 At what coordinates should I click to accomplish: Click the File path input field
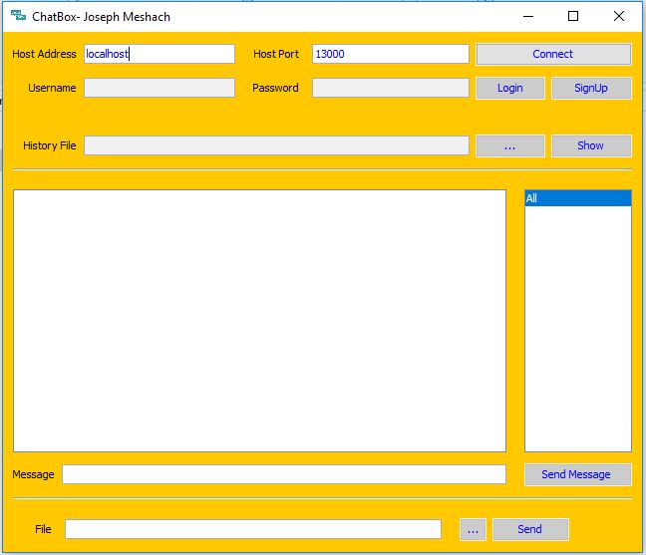(x=252, y=529)
